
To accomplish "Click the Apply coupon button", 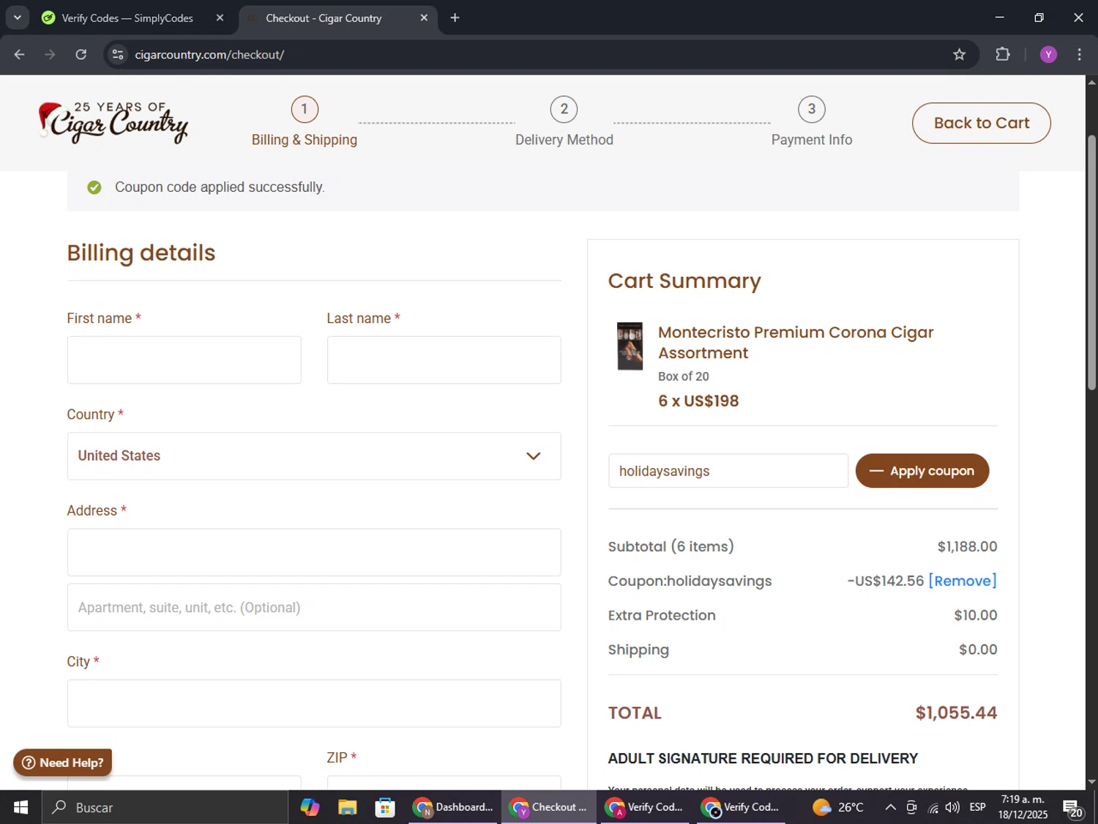I will (922, 471).
